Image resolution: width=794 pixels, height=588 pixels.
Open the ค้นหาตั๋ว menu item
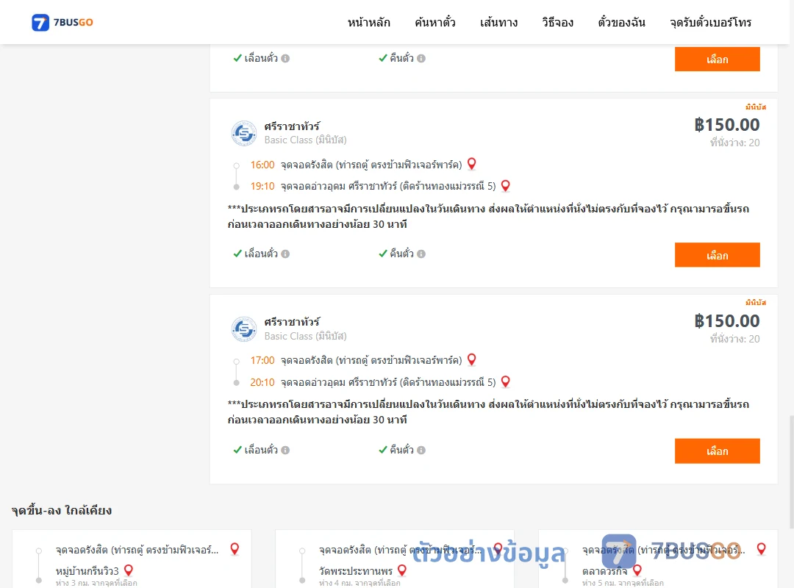click(435, 22)
